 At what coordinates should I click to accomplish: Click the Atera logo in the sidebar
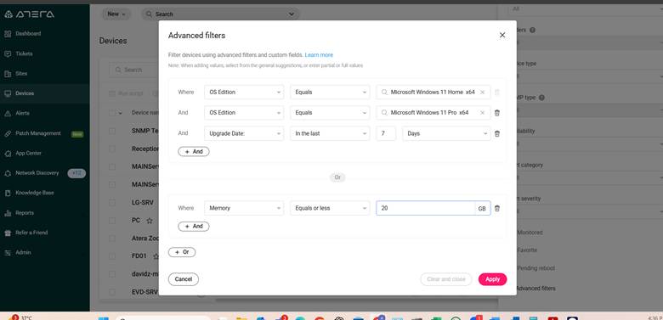29,14
